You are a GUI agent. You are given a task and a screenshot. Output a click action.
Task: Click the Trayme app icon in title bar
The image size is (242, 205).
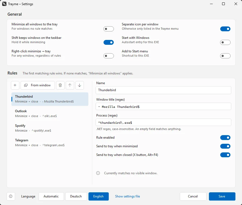(x=4, y=4)
